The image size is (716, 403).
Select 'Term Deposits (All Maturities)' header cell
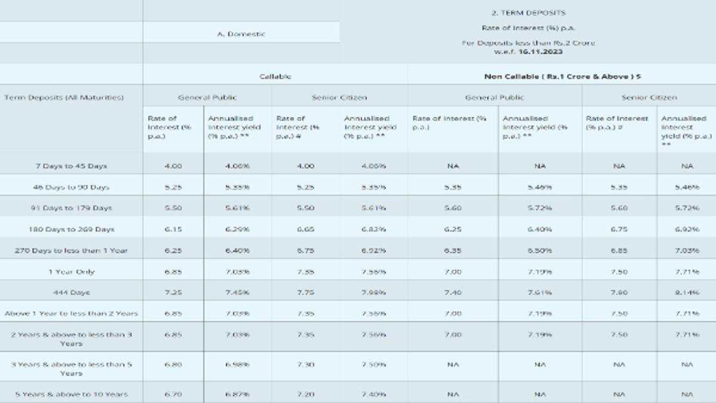point(64,97)
